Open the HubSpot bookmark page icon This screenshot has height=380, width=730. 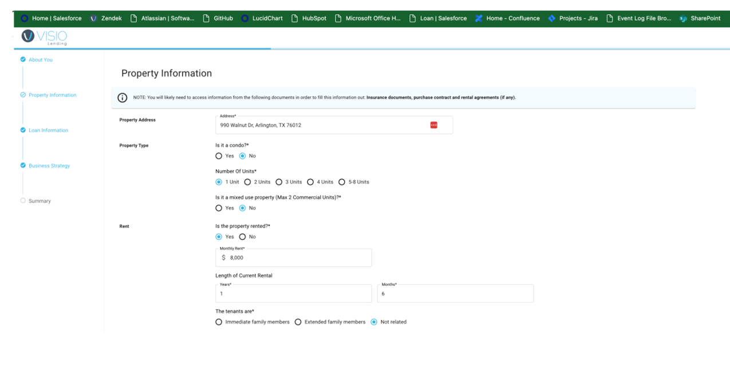pyautogui.click(x=294, y=18)
